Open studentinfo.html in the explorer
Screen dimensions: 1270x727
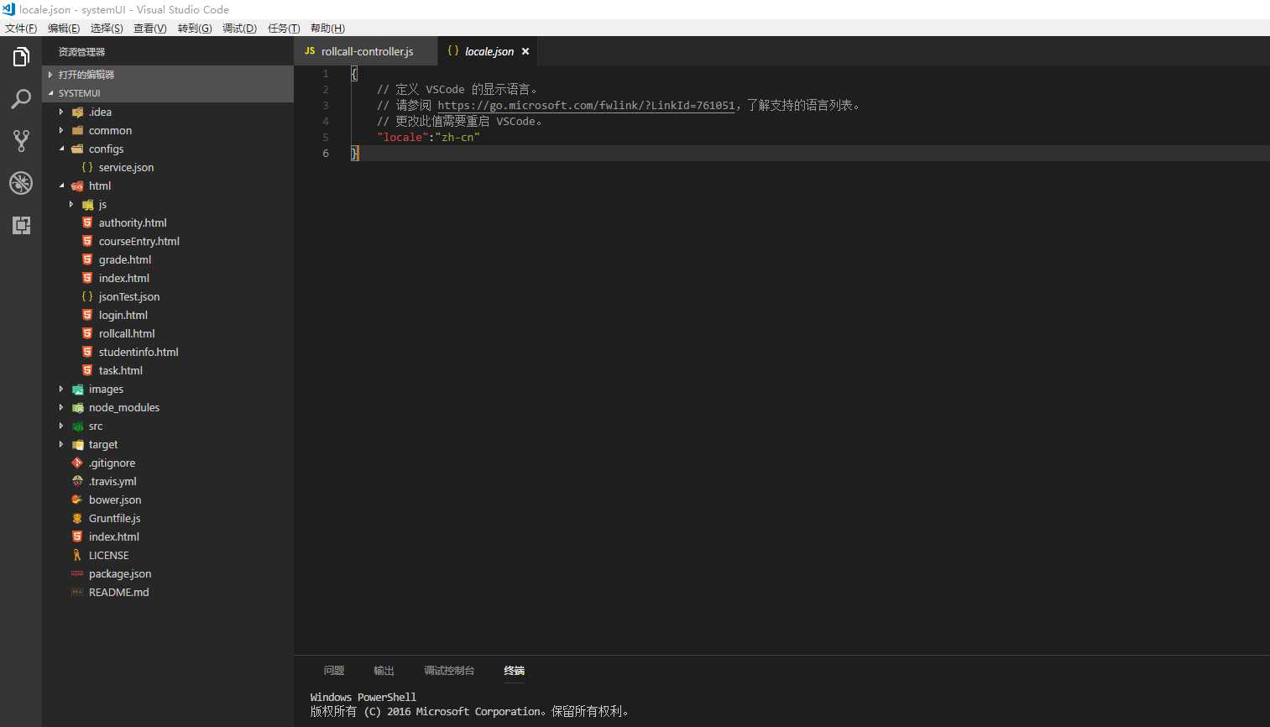coord(138,352)
